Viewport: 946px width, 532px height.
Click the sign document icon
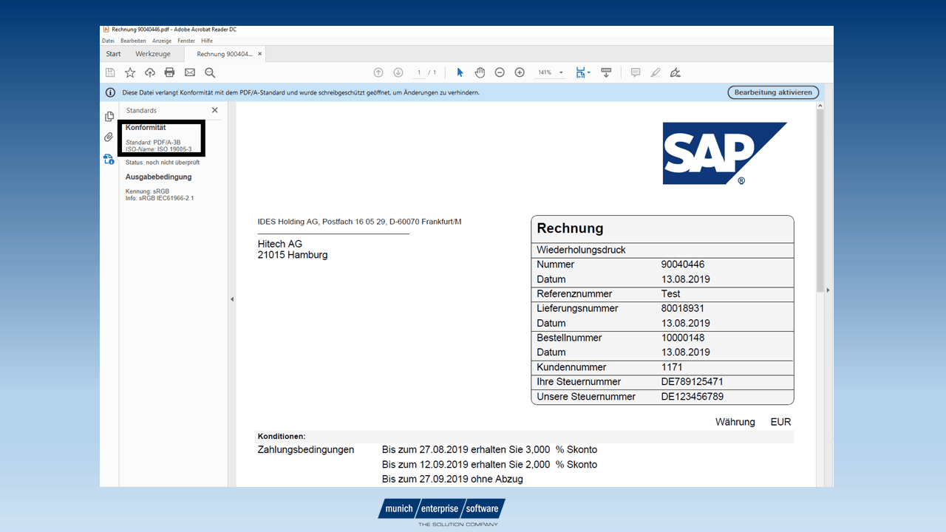675,72
